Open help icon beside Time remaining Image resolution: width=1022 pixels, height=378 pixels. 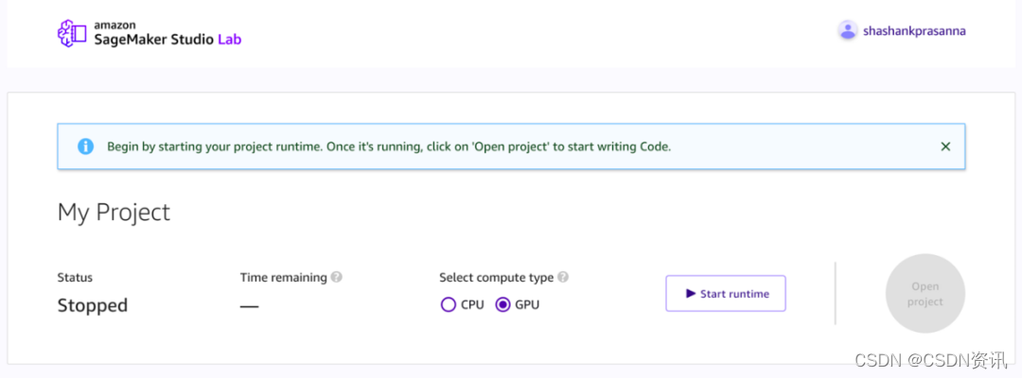coord(336,277)
